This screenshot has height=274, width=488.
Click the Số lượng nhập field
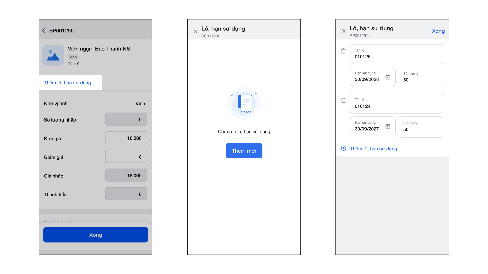(126, 119)
